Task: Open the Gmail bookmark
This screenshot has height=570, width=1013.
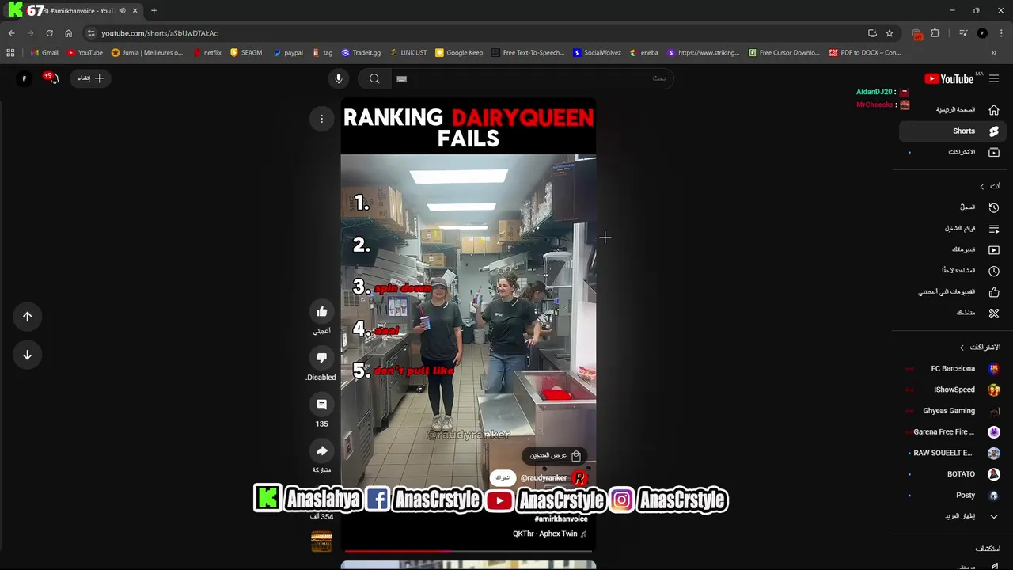Action: [x=44, y=53]
